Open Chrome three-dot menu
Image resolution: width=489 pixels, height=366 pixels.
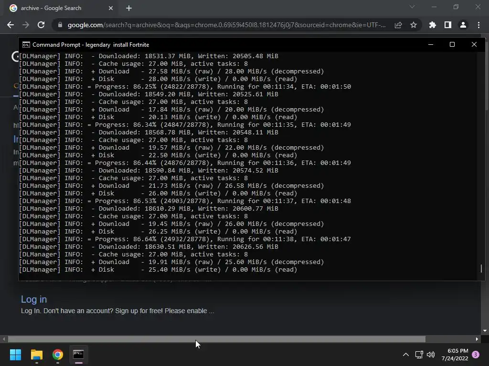(x=478, y=25)
